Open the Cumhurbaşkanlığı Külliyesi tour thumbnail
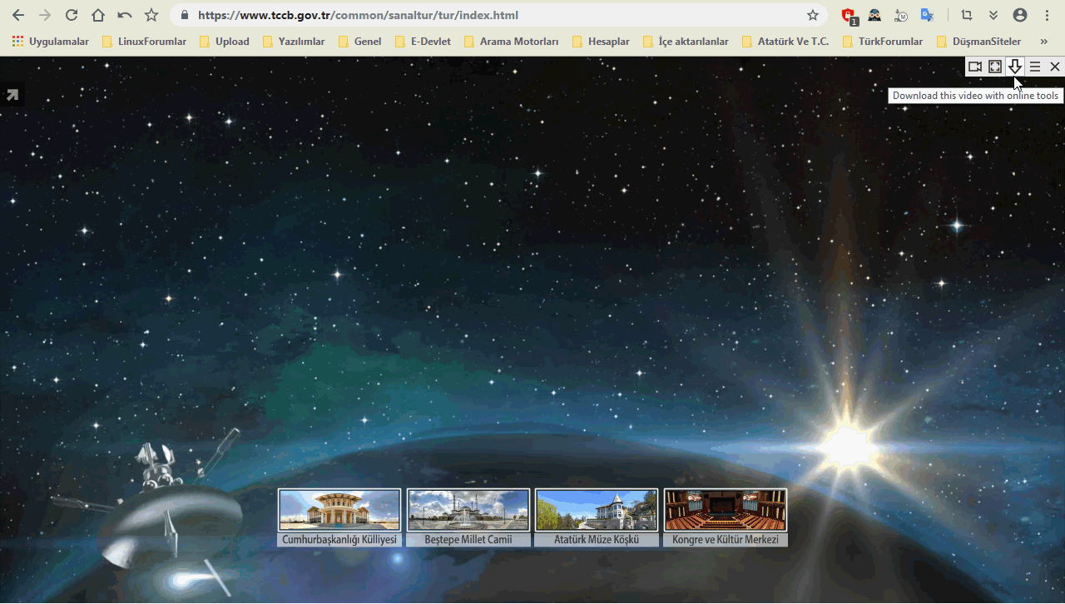1065x604 pixels. point(339,510)
